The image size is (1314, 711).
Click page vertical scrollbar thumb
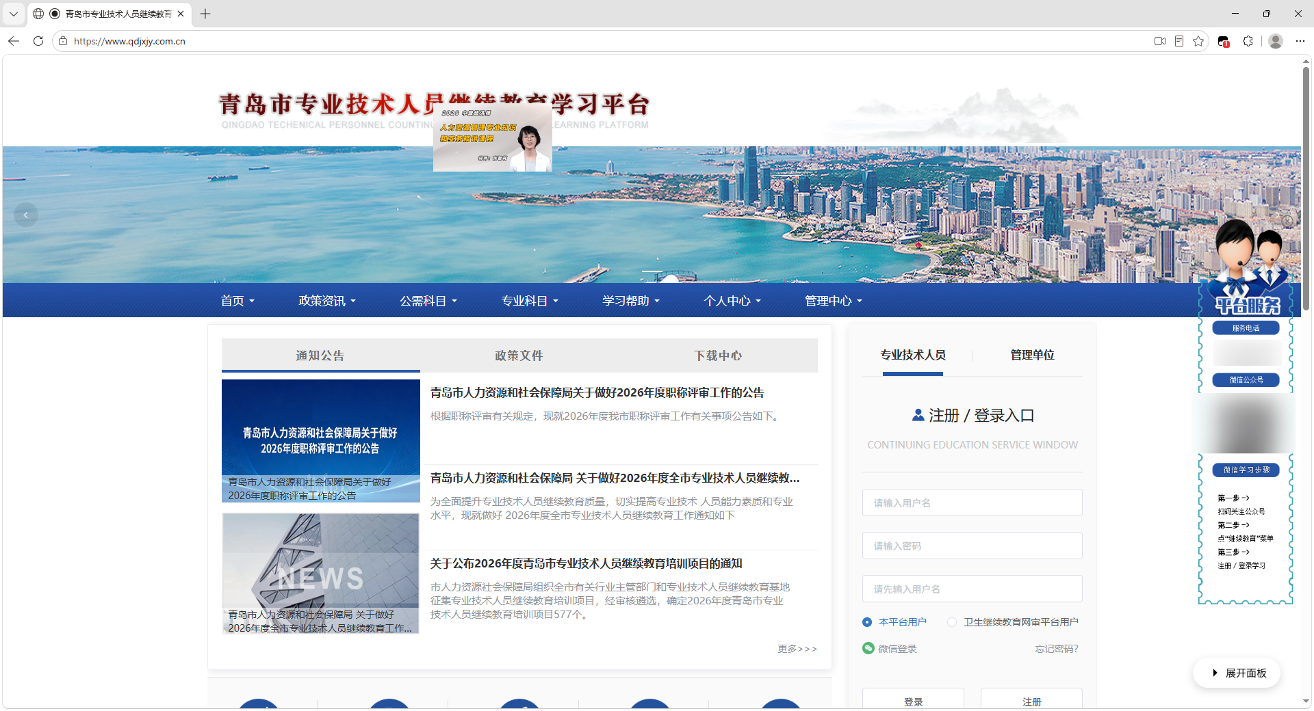coord(1306,188)
